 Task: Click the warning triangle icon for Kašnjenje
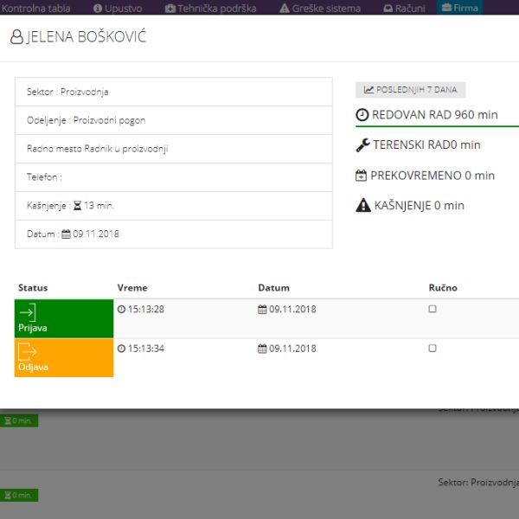point(363,206)
